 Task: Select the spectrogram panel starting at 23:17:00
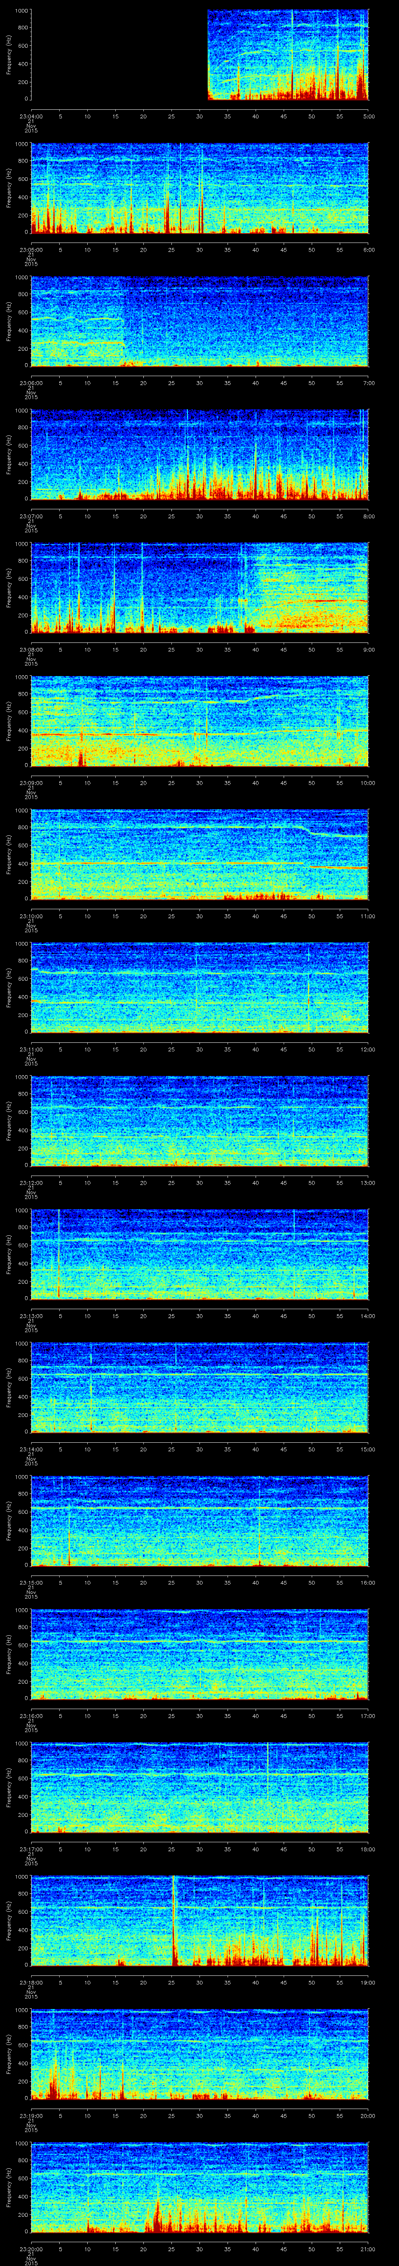click(200, 1788)
